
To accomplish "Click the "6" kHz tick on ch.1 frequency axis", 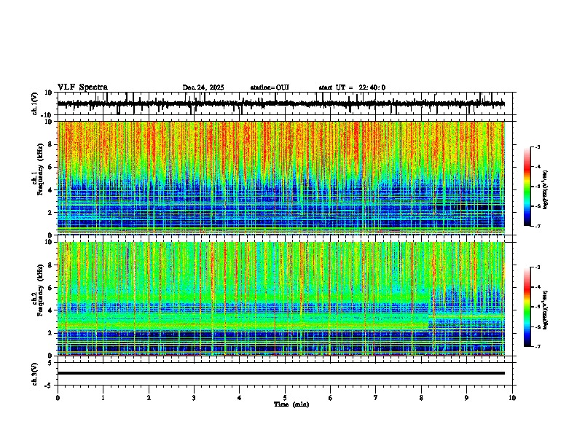I will pos(50,167).
